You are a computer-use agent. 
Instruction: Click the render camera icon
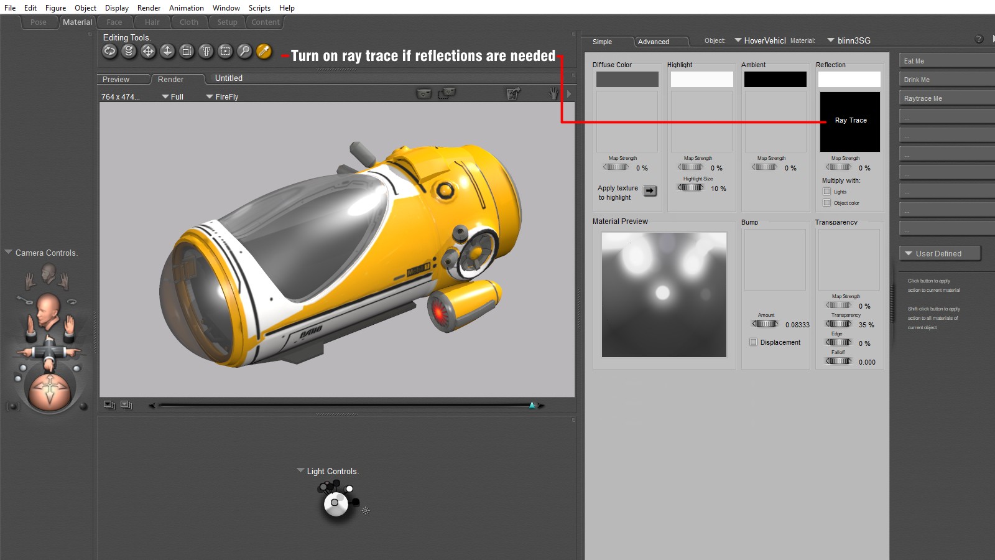(x=423, y=93)
